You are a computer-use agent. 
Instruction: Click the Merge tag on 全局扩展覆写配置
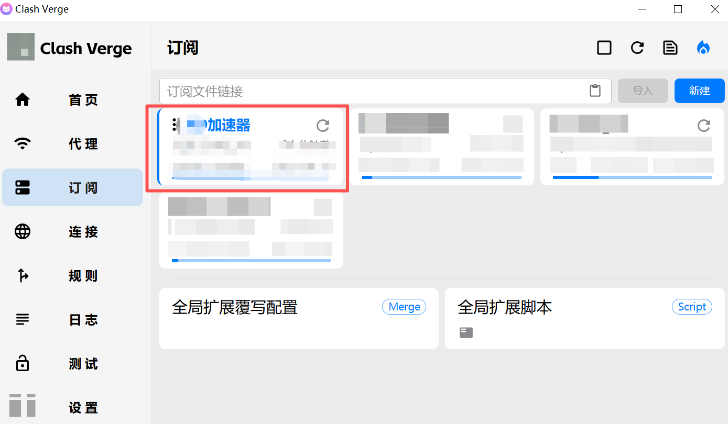404,307
